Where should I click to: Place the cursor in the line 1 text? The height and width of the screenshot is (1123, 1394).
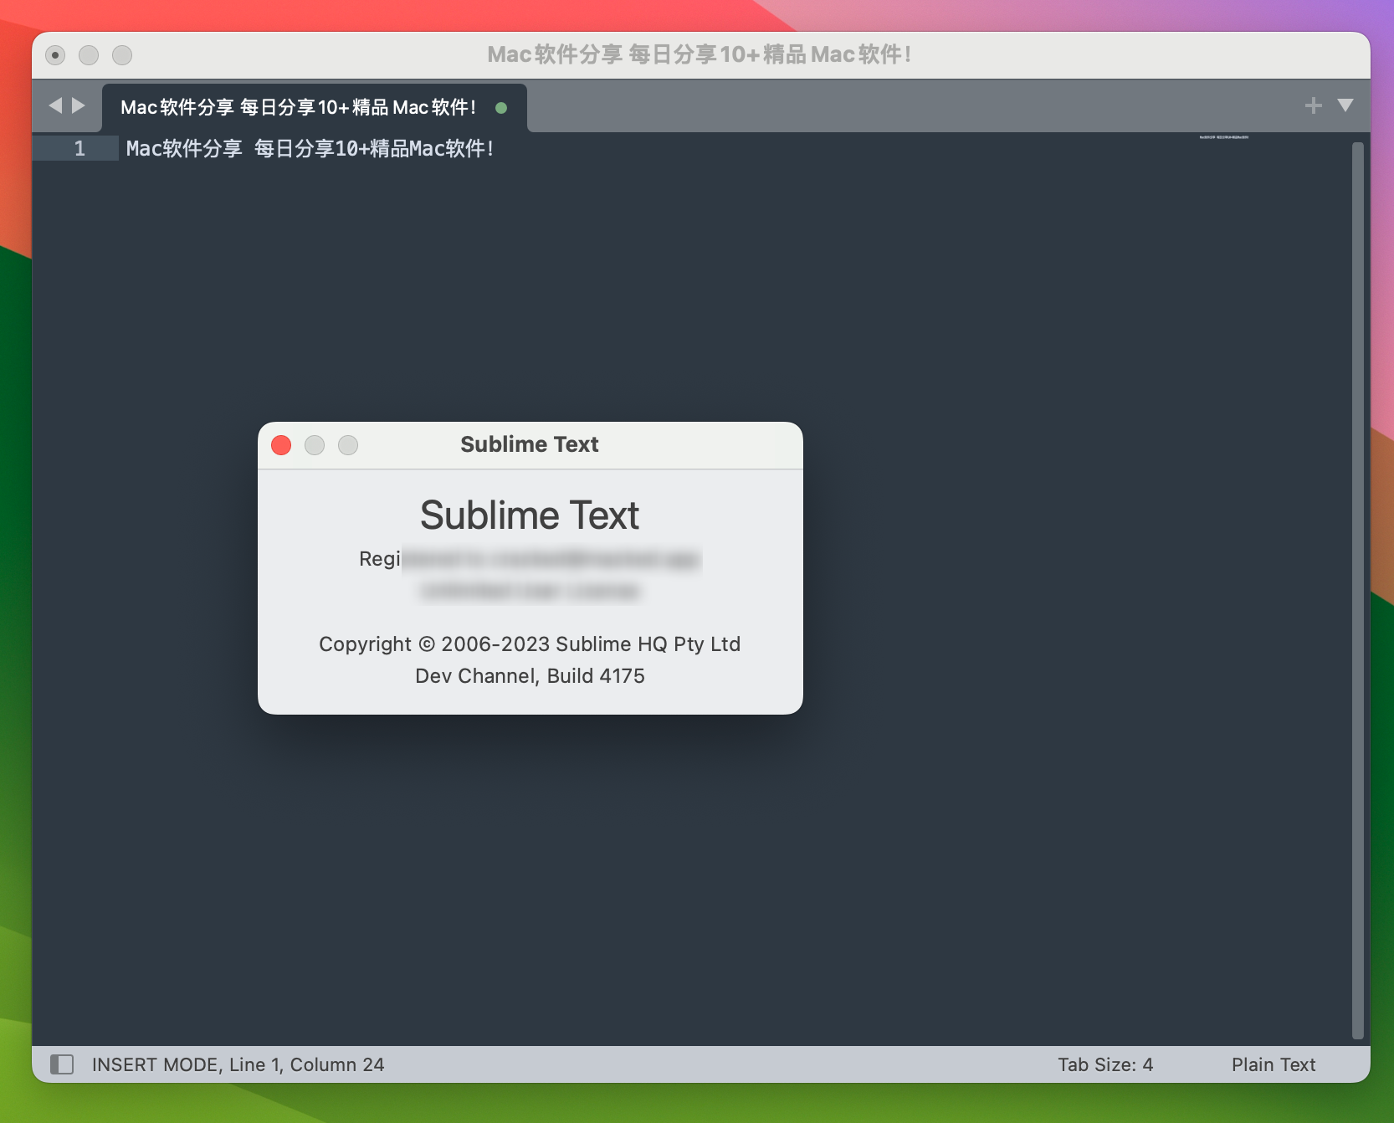pyautogui.click(x=310, y=148)
